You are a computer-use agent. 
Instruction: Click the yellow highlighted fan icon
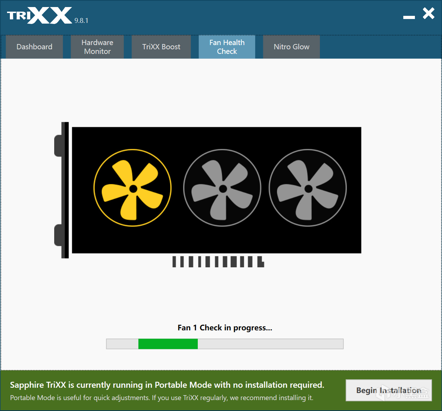[133, 188]
